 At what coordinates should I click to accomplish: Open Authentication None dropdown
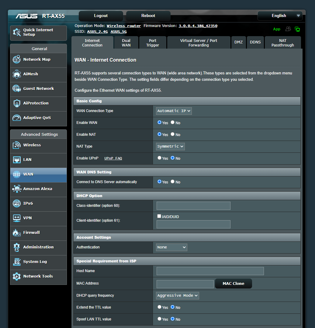171,247
